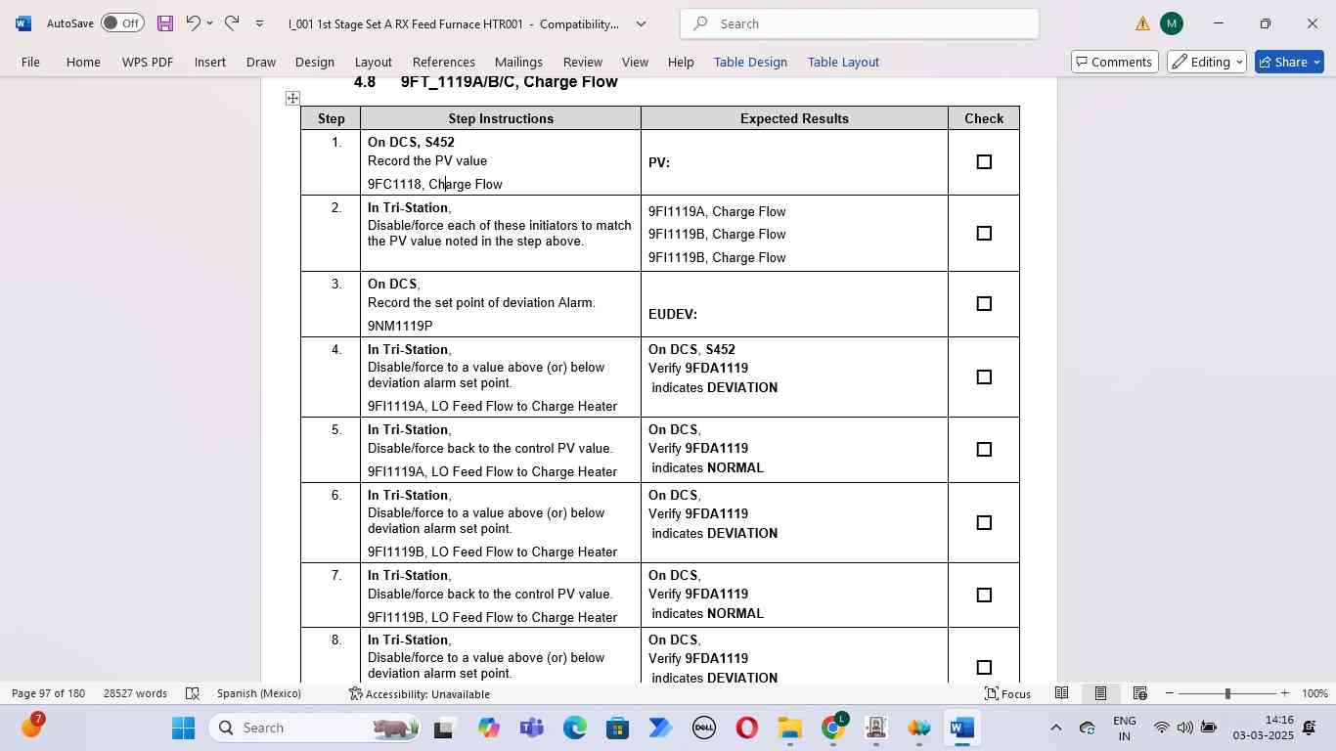Screen dimensions: 1336x751
Task: Switch to Read Mode view icon
Action: pos(1061,693)
